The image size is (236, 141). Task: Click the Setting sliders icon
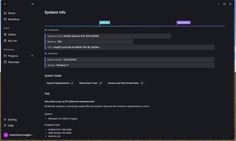[5, 119]
